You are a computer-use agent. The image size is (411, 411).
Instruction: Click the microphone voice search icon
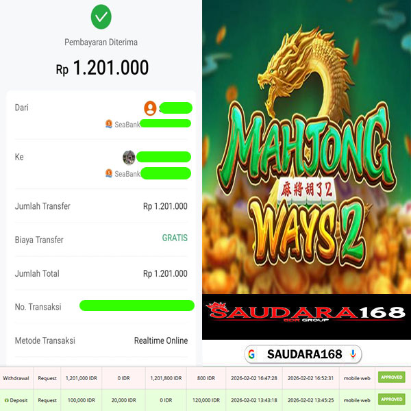(353, 354)
